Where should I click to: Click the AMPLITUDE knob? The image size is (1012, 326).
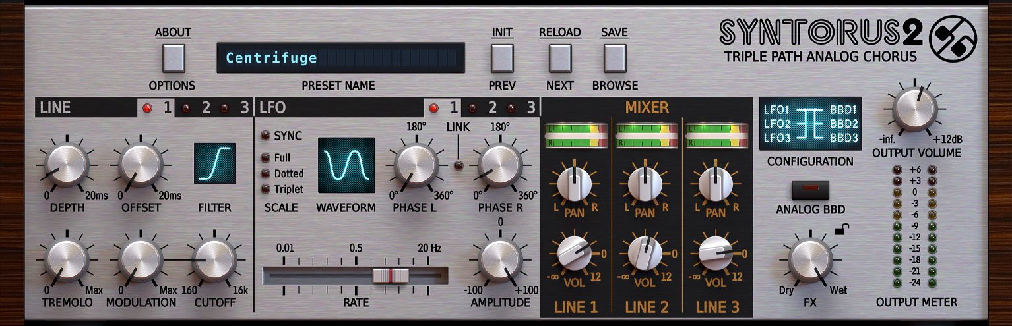click(499, 261)
